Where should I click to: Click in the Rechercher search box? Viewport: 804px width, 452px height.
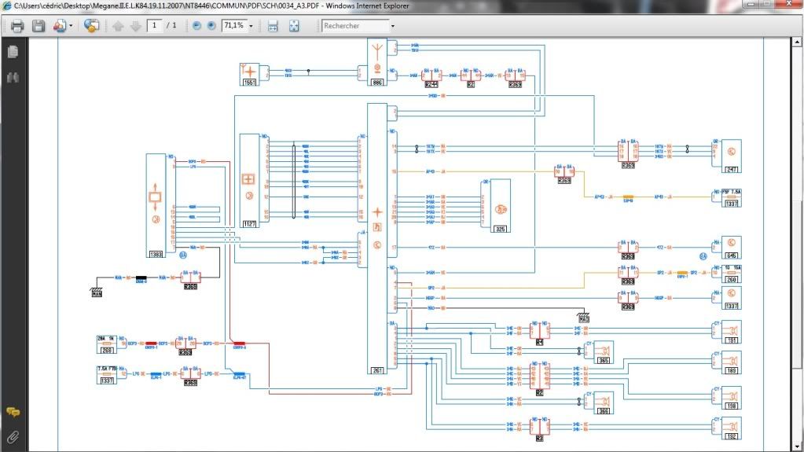354,26
